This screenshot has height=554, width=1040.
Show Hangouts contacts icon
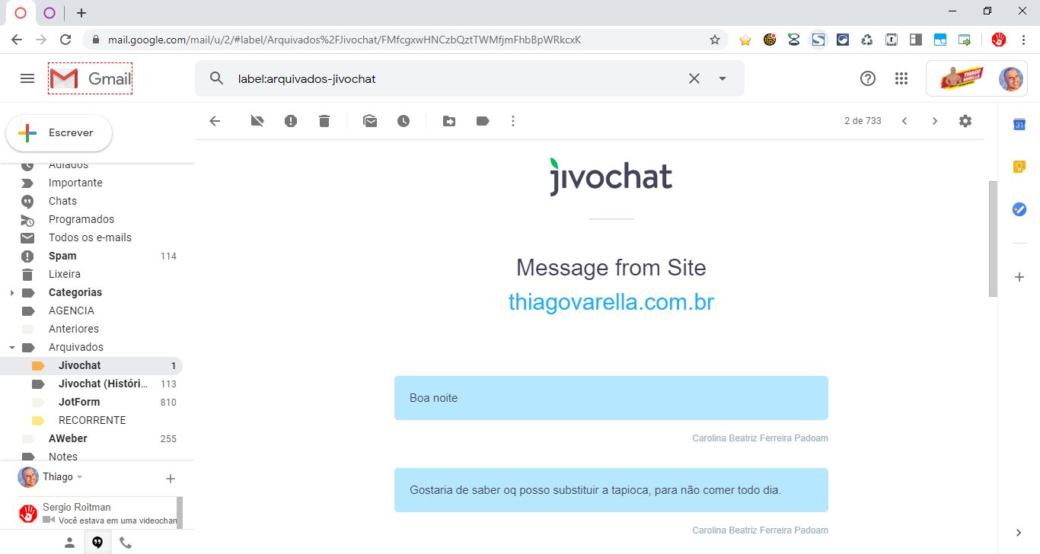(x=69, y=543)
